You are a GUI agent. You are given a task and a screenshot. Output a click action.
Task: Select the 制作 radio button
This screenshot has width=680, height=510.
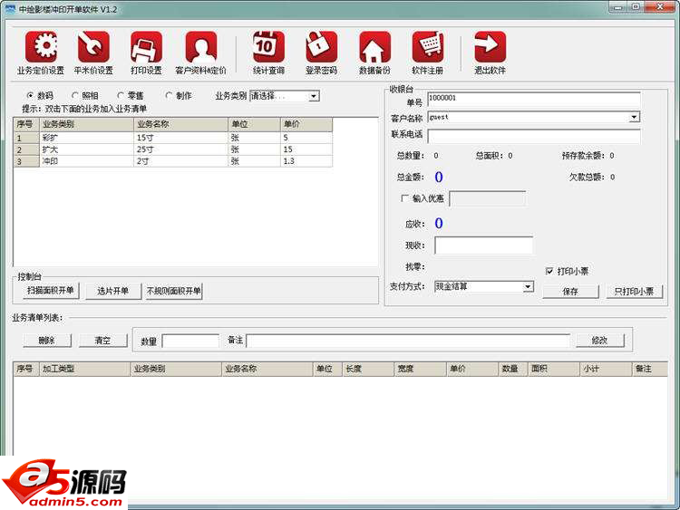click(169, 95)
